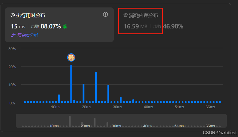Click the 16.59 MB memory value
The height and width of the screenshot is (137, 238).
pos(136,27)
